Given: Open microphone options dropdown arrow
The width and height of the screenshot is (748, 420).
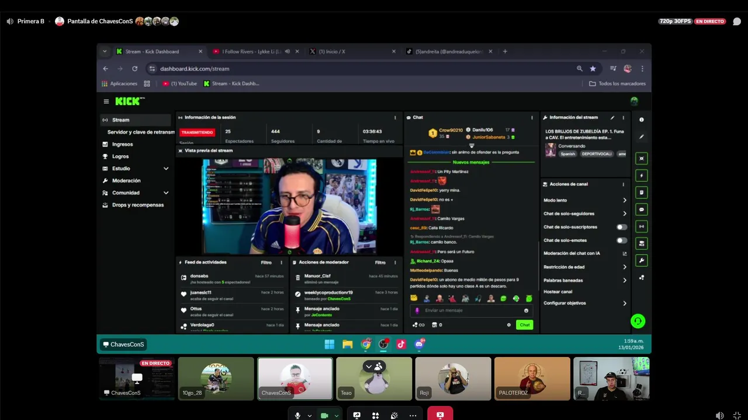Looking at the screenshot, I should (310, 416).
